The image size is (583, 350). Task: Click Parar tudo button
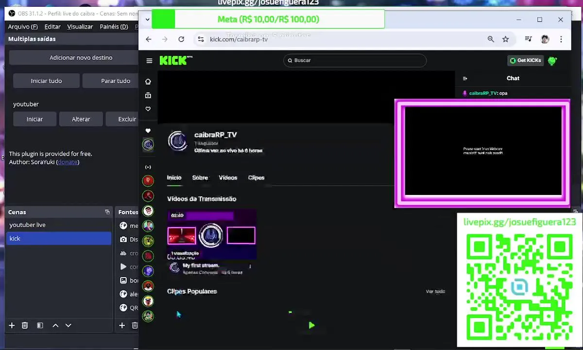(111, 81)
